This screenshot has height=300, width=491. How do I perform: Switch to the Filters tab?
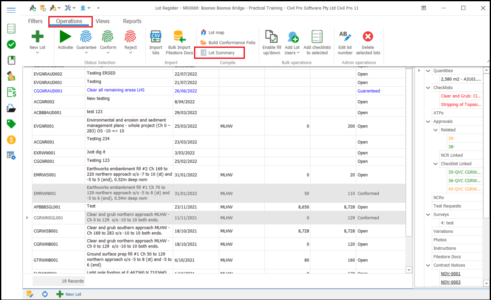(35, 21)
